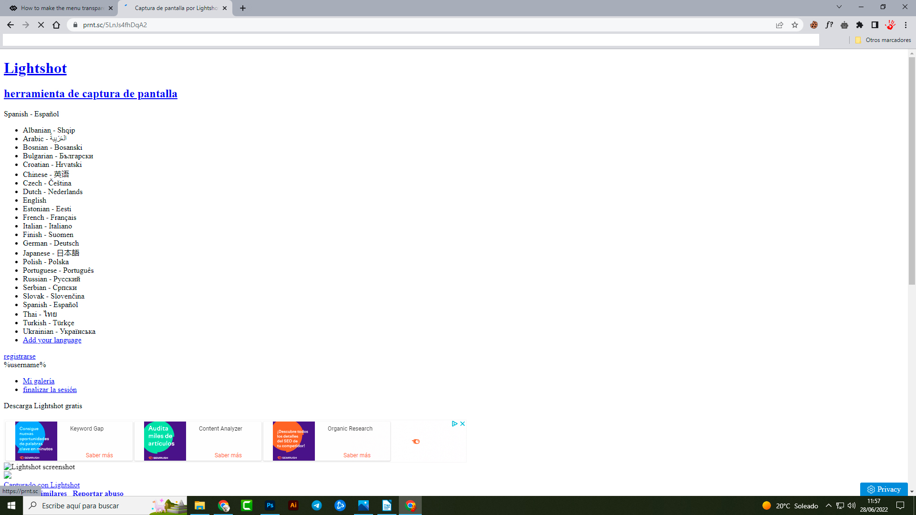Screen dimensions: 916x515
Task: Open the 'Mi galería' link
Action: point(39,381)
